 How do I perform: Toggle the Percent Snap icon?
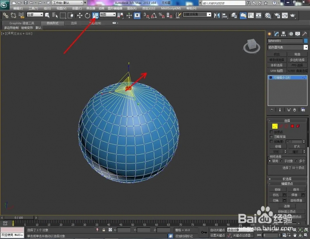tap(161, 16)
